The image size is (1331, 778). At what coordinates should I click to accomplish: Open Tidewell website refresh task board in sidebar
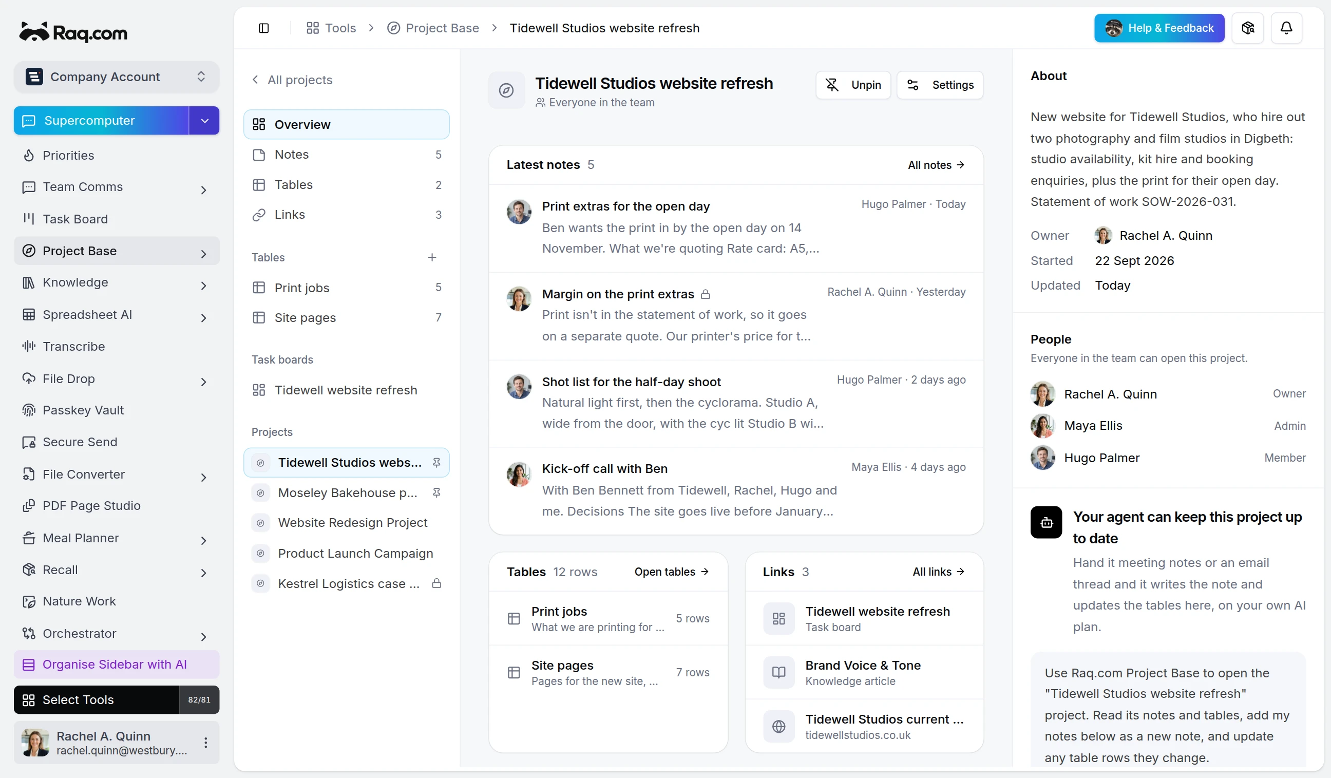pyautogui.click(x=346, y=390)
